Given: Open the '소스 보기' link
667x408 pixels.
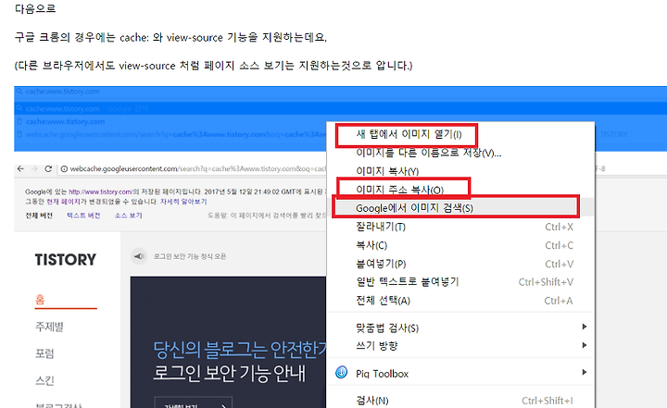Looking at the screenshot, I should (128, 216).
